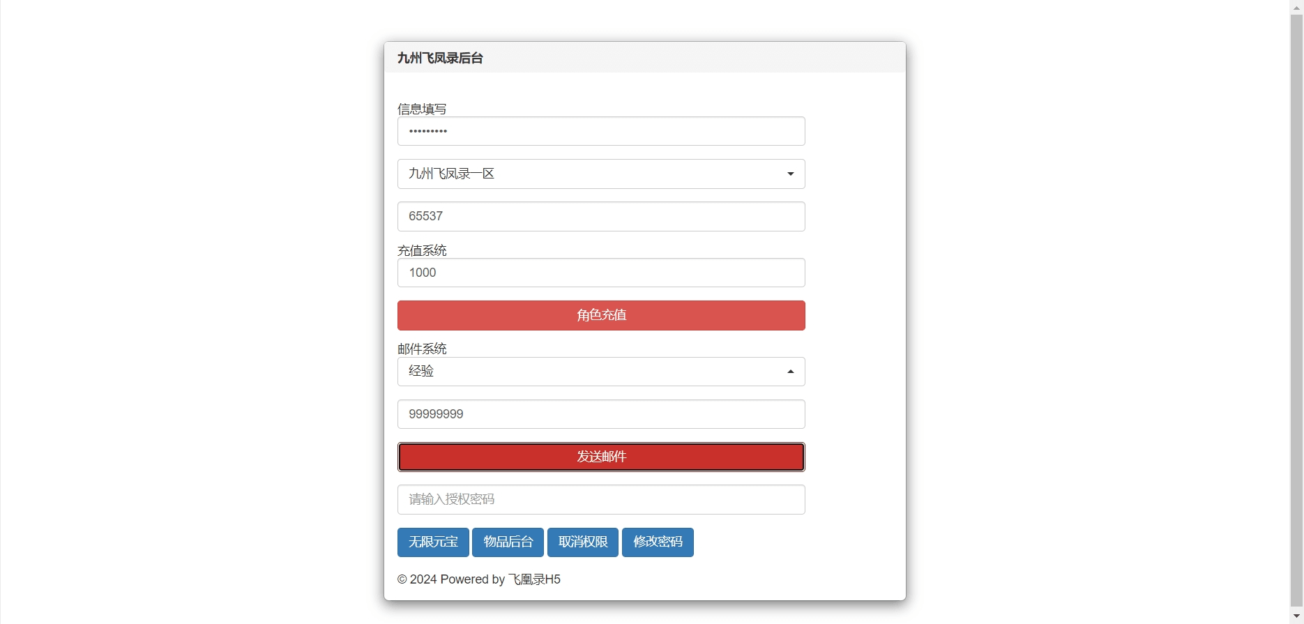Click the 九州飞凤录后台 panel title

pyautogui.click(x=439, y=58)
